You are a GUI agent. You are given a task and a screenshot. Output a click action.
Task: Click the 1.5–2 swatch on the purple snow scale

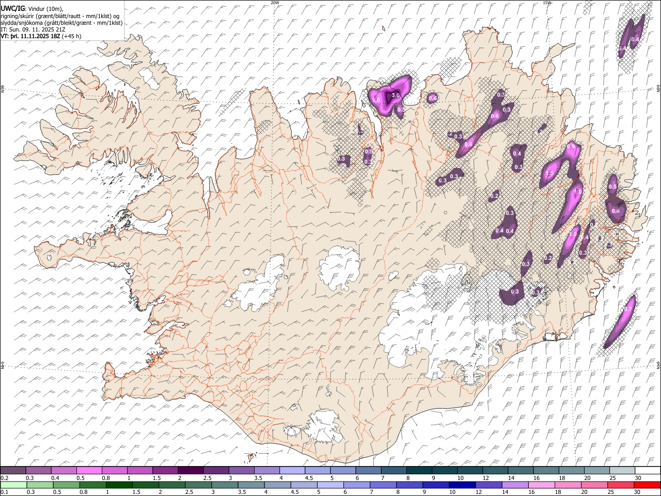tap(165, 470)
